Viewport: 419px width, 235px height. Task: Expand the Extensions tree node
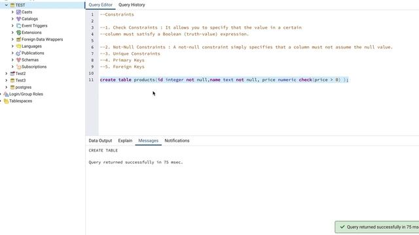point(12,33)
